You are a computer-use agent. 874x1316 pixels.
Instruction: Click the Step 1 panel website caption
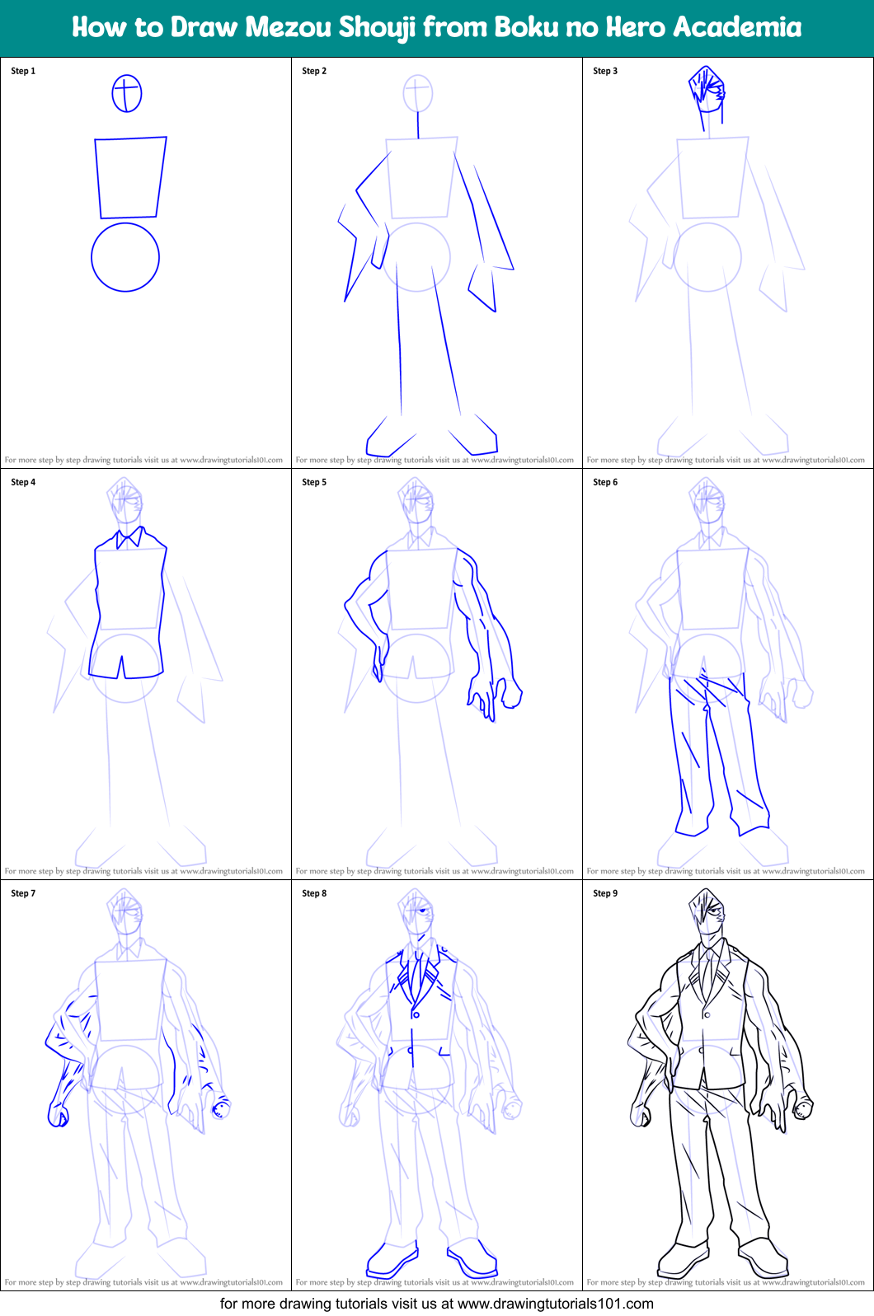click(x=143, y=461)
